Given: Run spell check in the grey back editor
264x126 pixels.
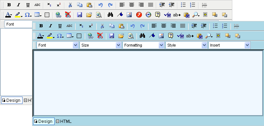Looking at the screenshot, I should coord(167,15).
